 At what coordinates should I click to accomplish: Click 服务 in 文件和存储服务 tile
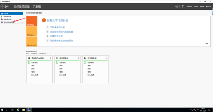(x=33, y=69)
